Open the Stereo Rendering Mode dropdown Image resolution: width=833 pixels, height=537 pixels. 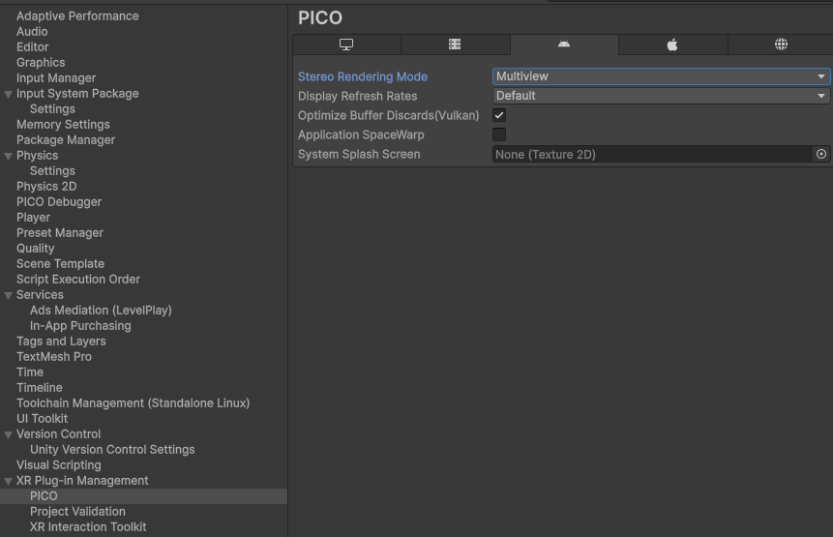click(661, 76)
